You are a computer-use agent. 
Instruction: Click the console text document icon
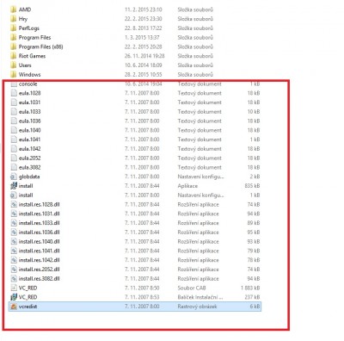(14, 84)
